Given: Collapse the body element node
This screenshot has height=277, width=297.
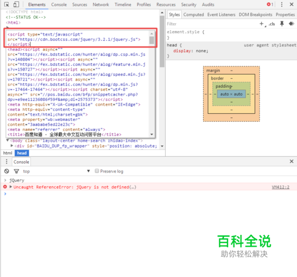Looking at the screenshot, I should [x=8, y=141].
